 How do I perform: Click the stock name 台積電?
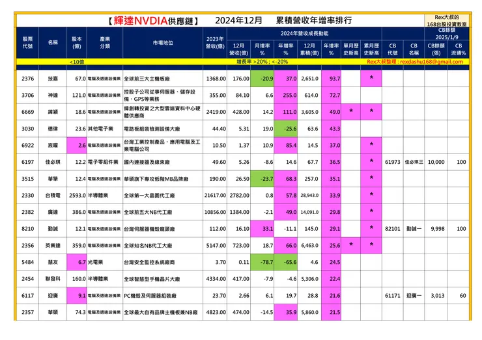[x=53, y=195]
